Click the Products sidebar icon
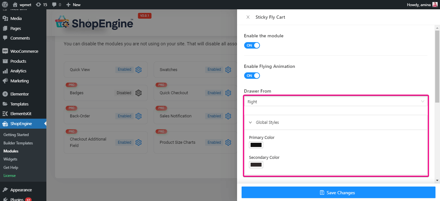This screenshot has width=440, height=201. (x=5, y=61)
